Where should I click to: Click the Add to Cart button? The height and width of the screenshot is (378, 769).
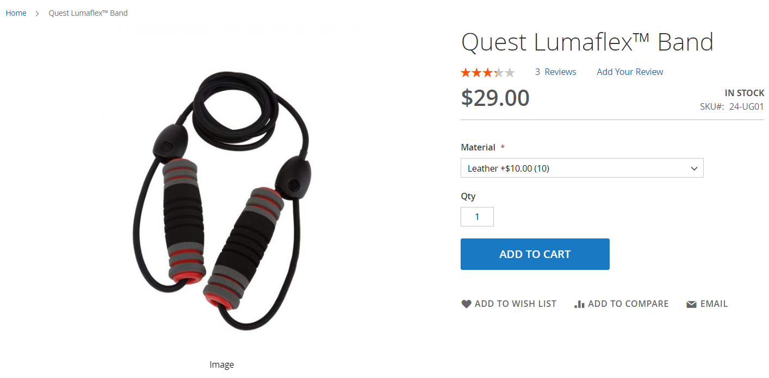(x=535, y=254)
